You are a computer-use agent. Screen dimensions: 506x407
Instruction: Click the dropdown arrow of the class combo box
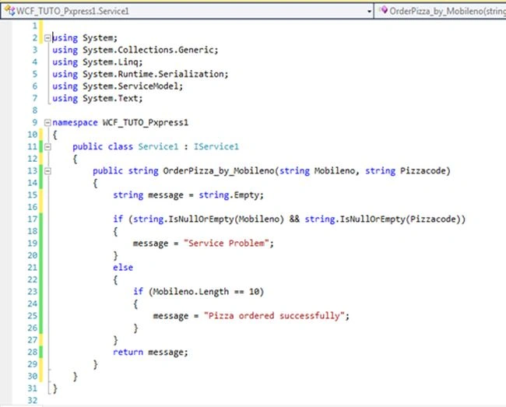pyautogui.click(x=369, y=12)
